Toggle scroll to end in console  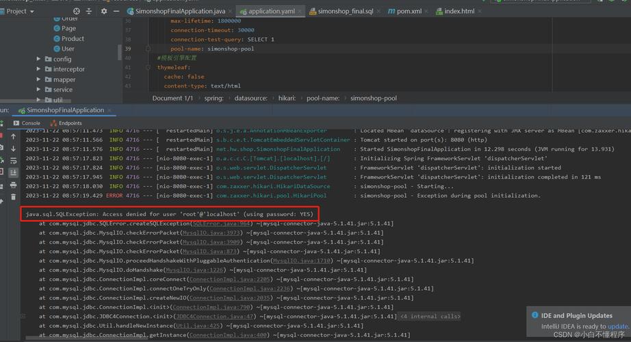[13, 172]
